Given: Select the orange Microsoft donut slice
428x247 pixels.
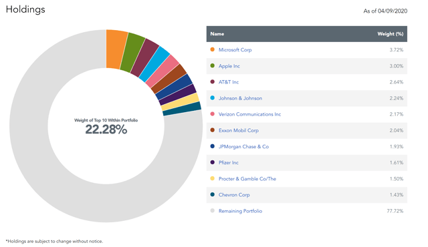Looking at the screenshot, I should [116, 49].
